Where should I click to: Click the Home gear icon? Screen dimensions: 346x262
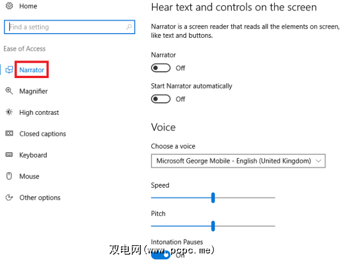(8, 6)
